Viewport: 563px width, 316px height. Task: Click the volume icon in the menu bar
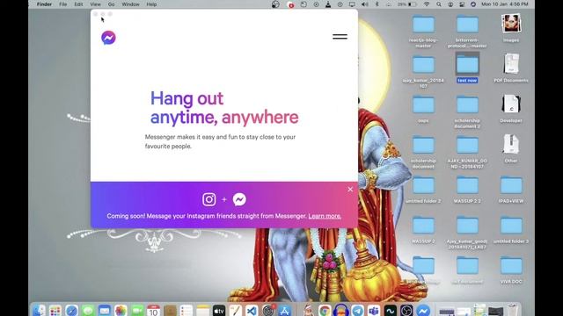tap(365, 4)
